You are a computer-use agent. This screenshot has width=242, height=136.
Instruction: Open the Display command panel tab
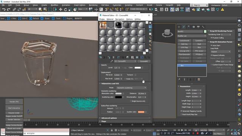point(198,27)
